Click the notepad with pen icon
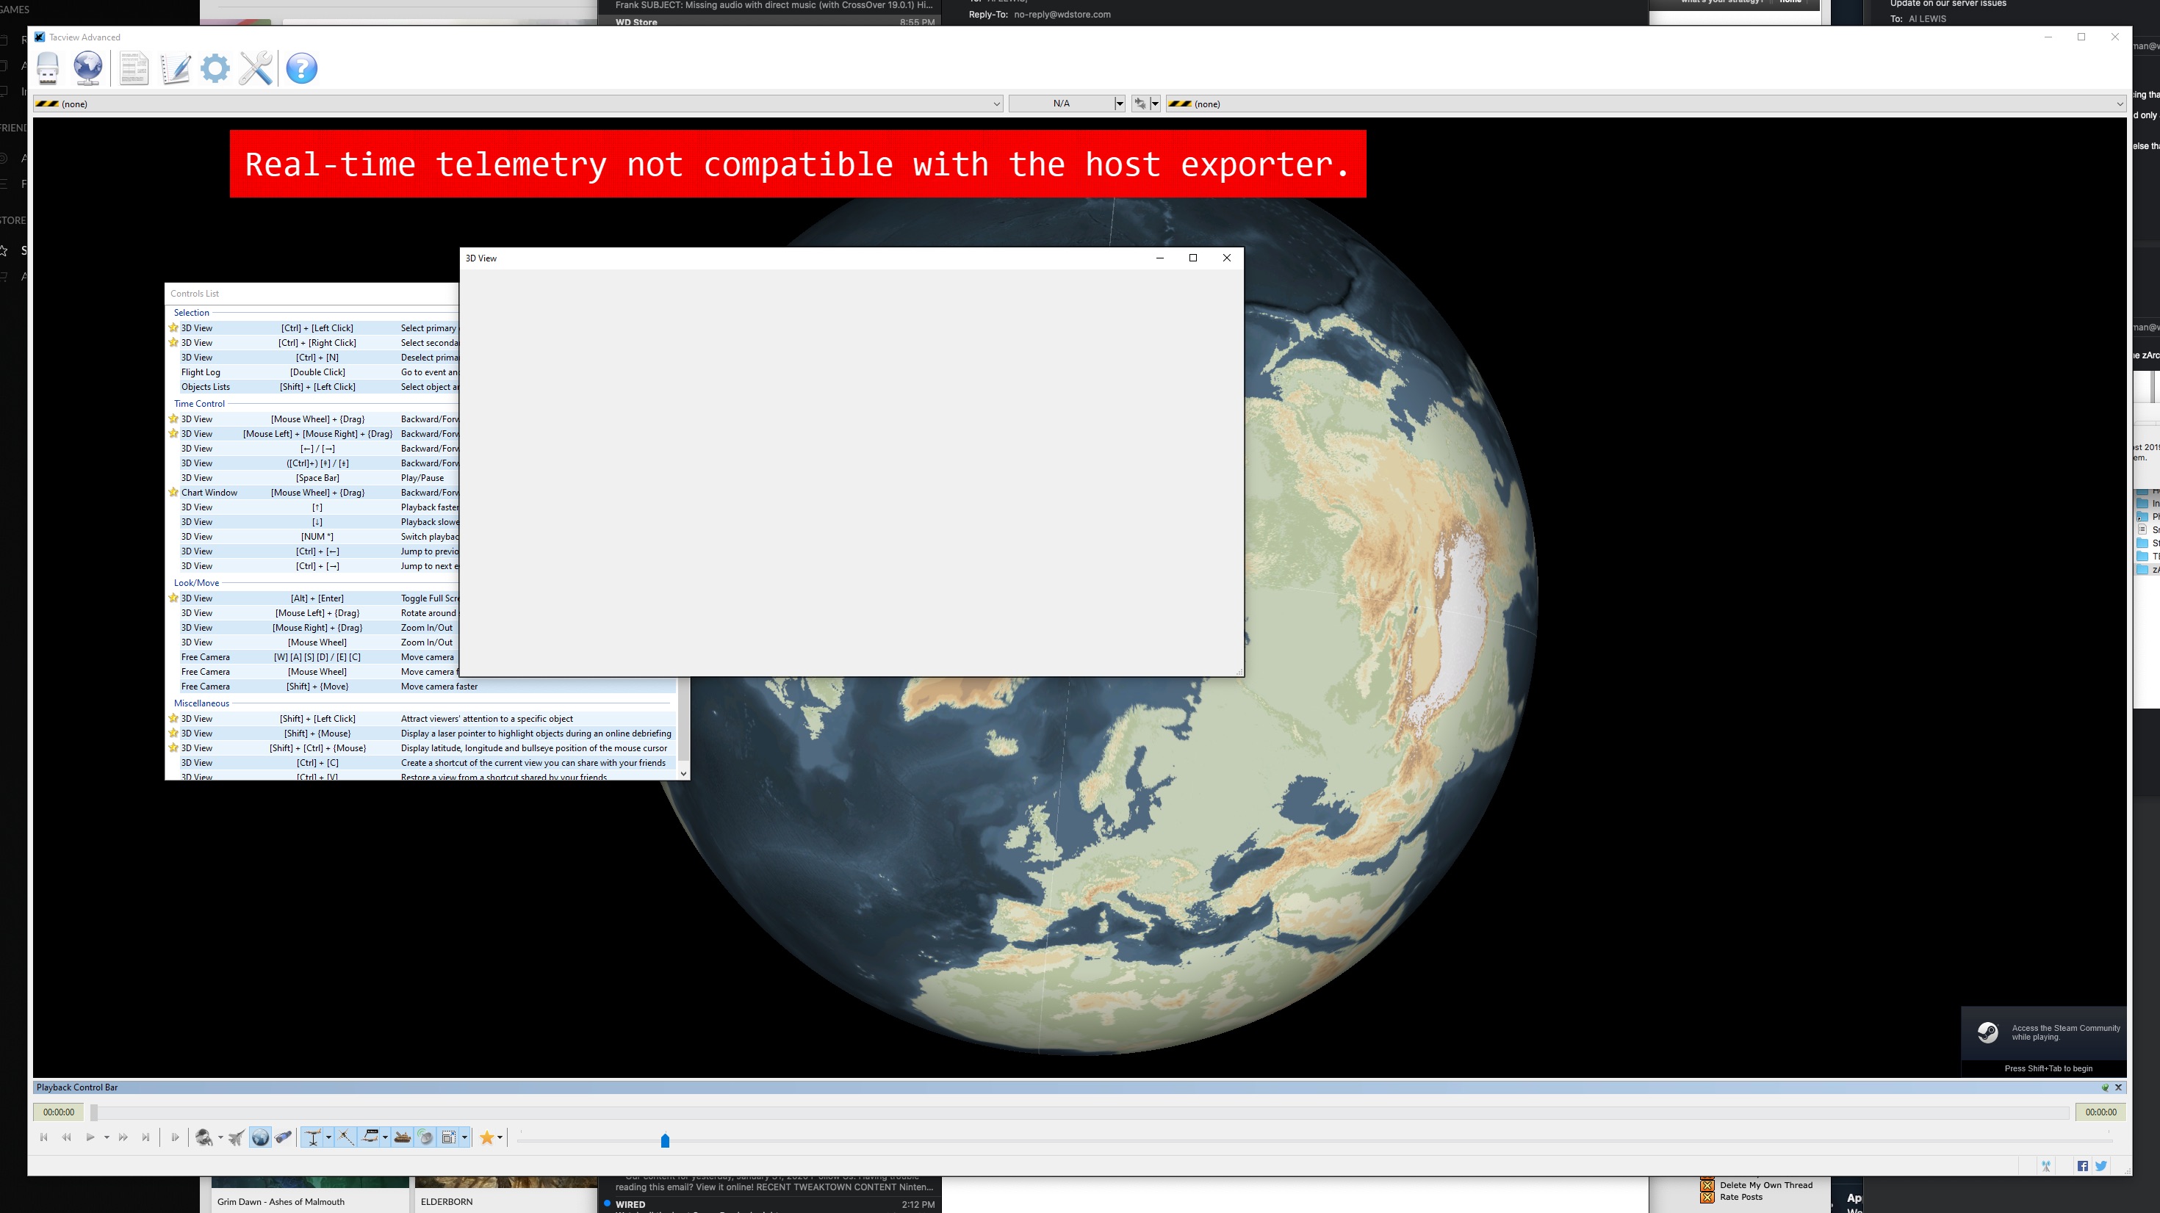This screenshot has height=1213, width=2160. click(176, 69)
